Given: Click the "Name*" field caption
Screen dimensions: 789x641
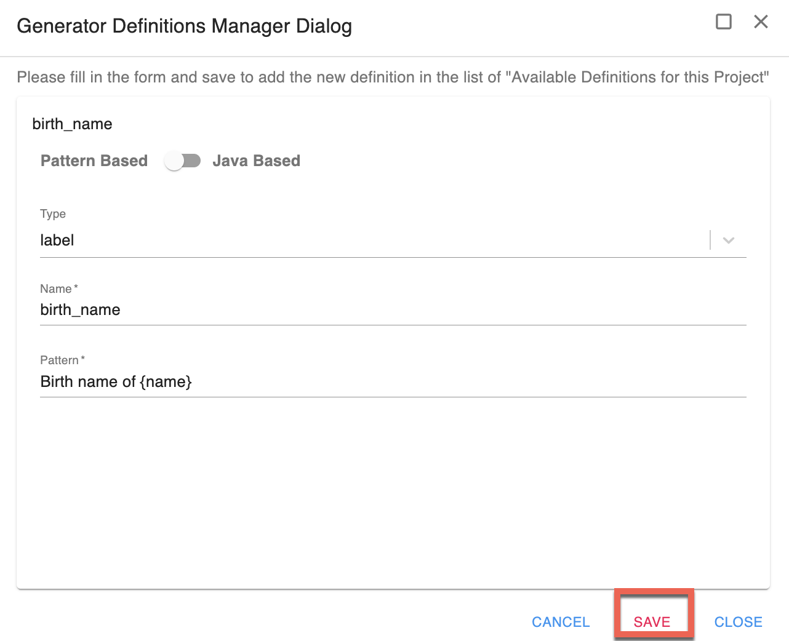Looking at the screenshot, I should click(x=58, y=289).
